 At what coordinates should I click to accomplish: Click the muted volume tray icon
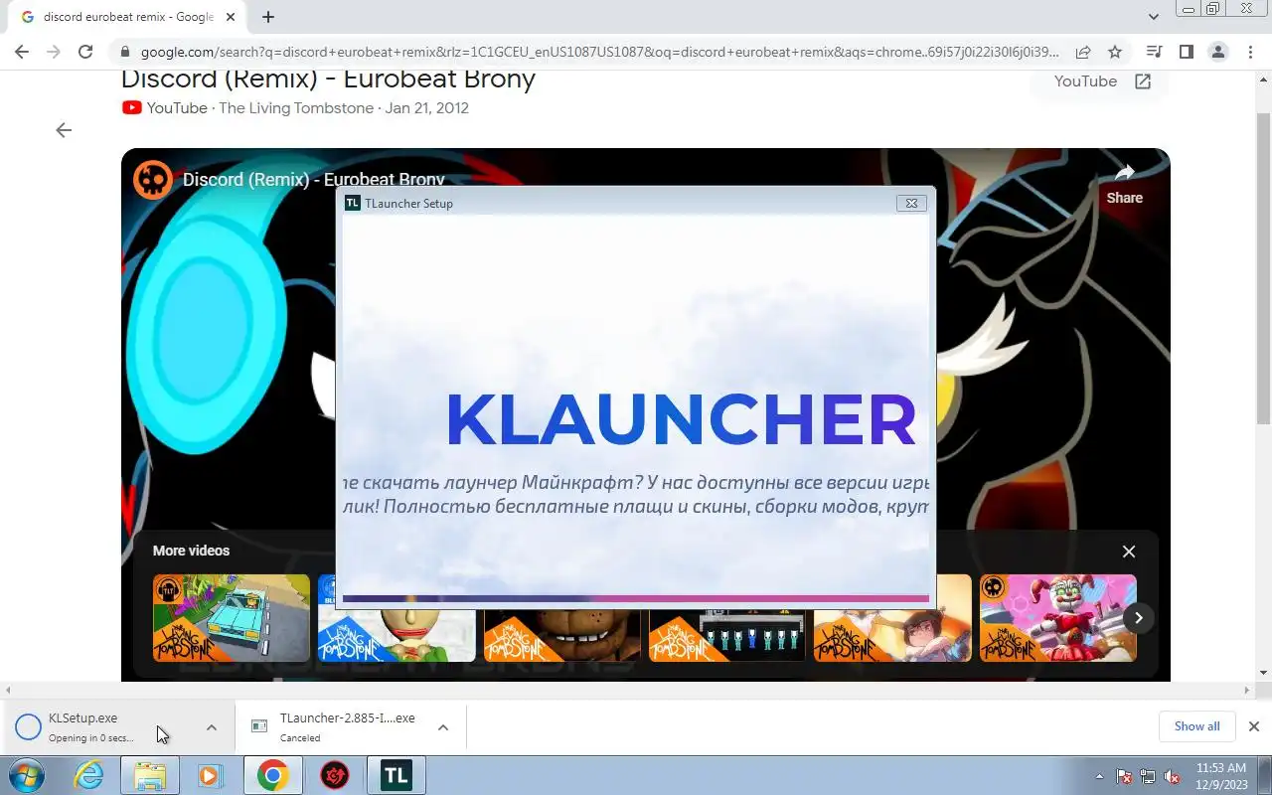tap(1173, 776)
